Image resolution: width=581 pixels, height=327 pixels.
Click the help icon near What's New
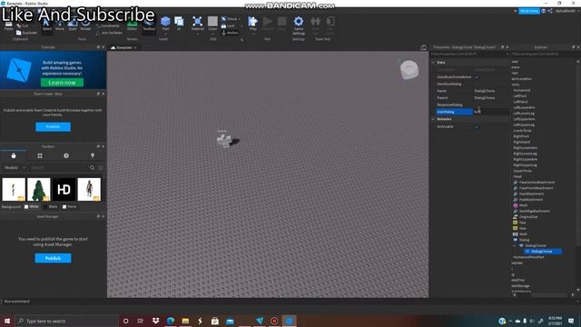(x=544, y=11)
